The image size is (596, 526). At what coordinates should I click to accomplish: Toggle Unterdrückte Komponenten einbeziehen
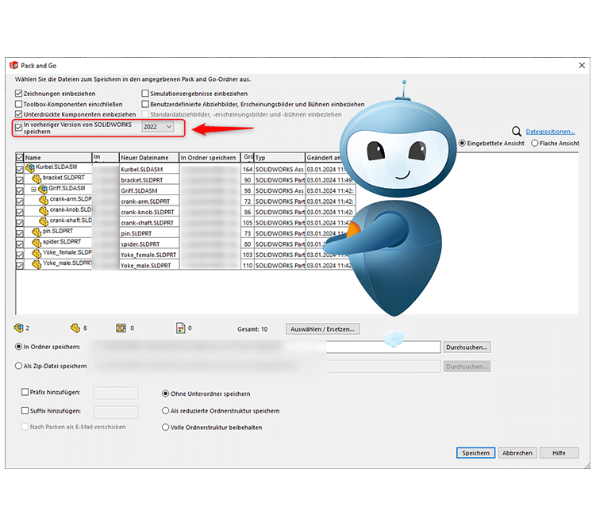click(18, 114)
